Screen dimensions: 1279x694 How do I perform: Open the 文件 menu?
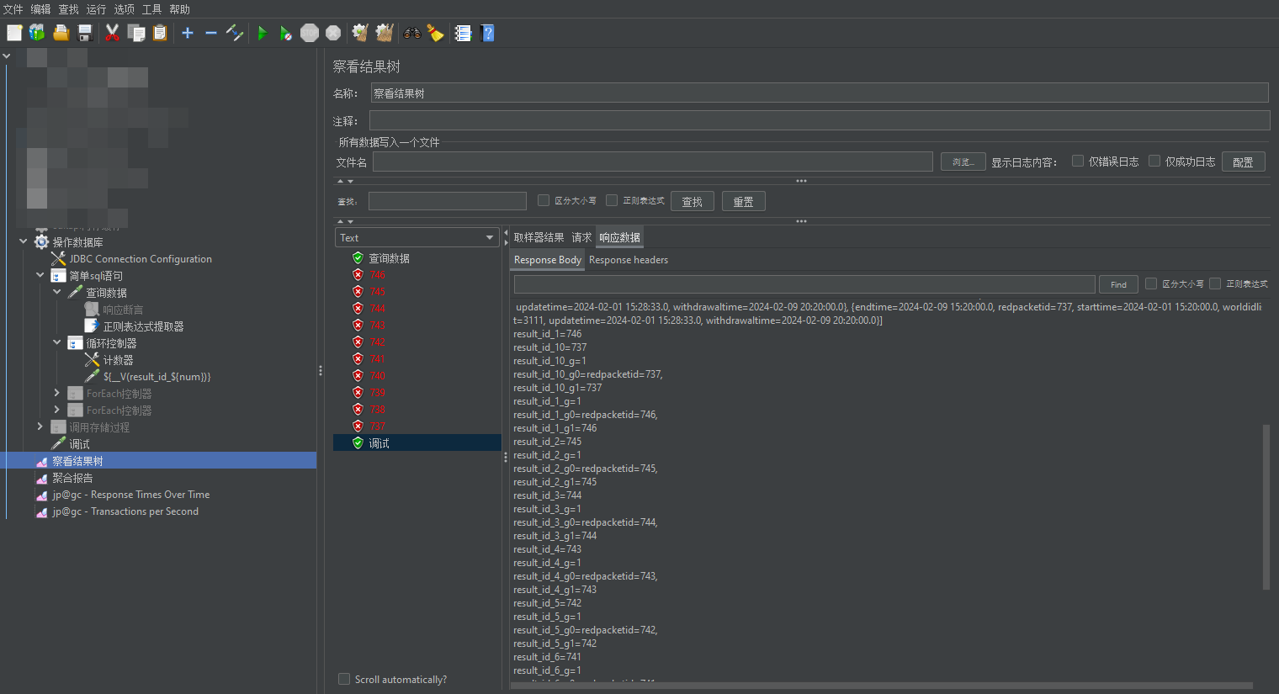tap(13, 9)
